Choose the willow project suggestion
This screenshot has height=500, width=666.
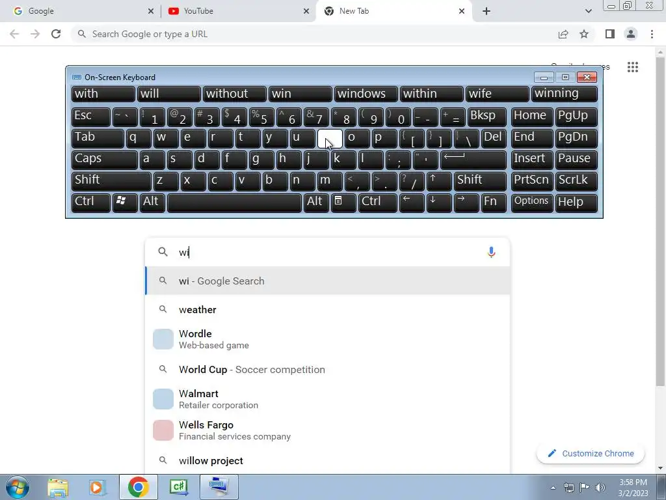(x=327, y=460)
